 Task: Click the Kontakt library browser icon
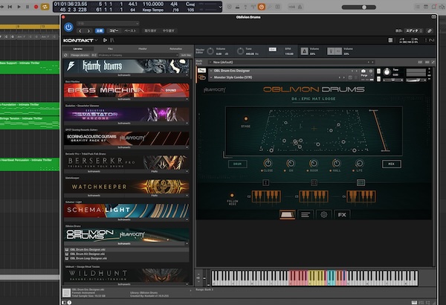click(112, 40)
